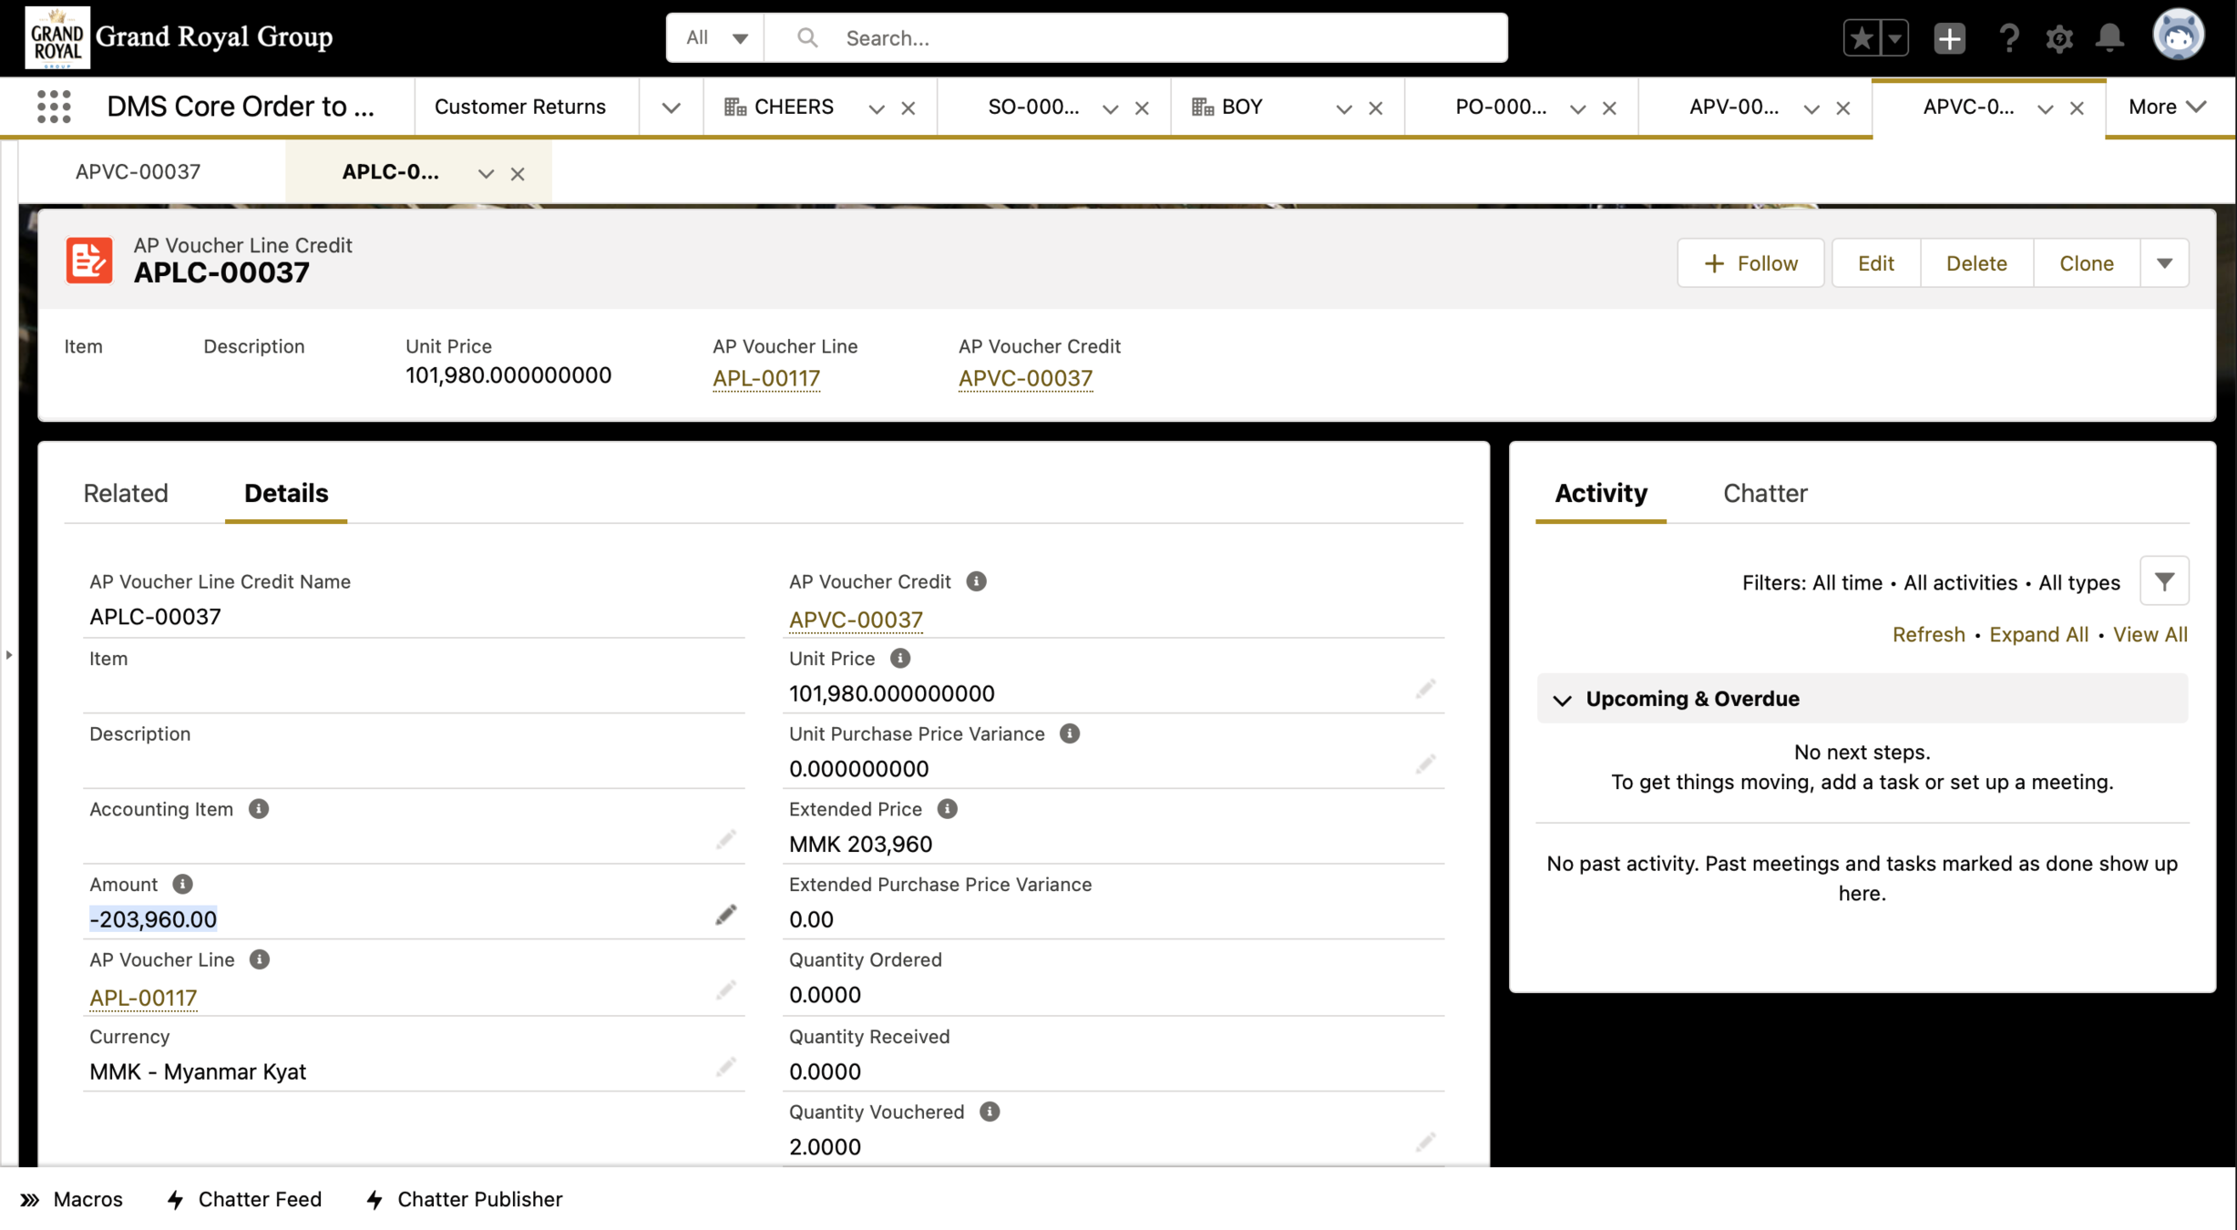Viewport: 2237px width, 1230px height.
Task: Open the App Launcher grid icon
Action: 54,107
